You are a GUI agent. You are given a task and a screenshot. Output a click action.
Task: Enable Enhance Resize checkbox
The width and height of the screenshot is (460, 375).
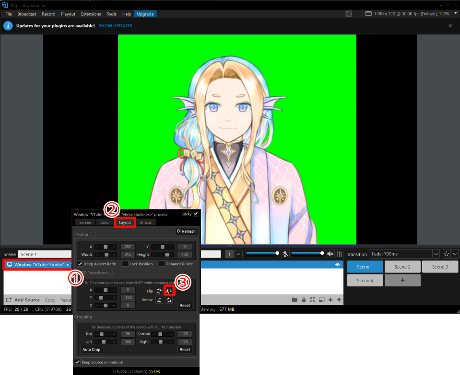[x=162, y=264]
